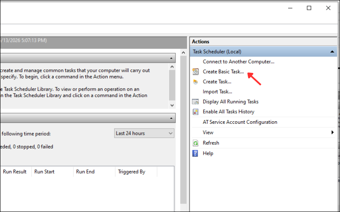The width and height of the screenshot is (340, 212).
Task: Open the Help action
Action: pyautogui.click(x=208, y=153)
